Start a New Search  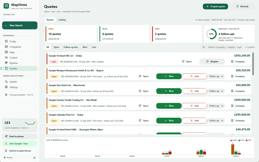point(20,25)
